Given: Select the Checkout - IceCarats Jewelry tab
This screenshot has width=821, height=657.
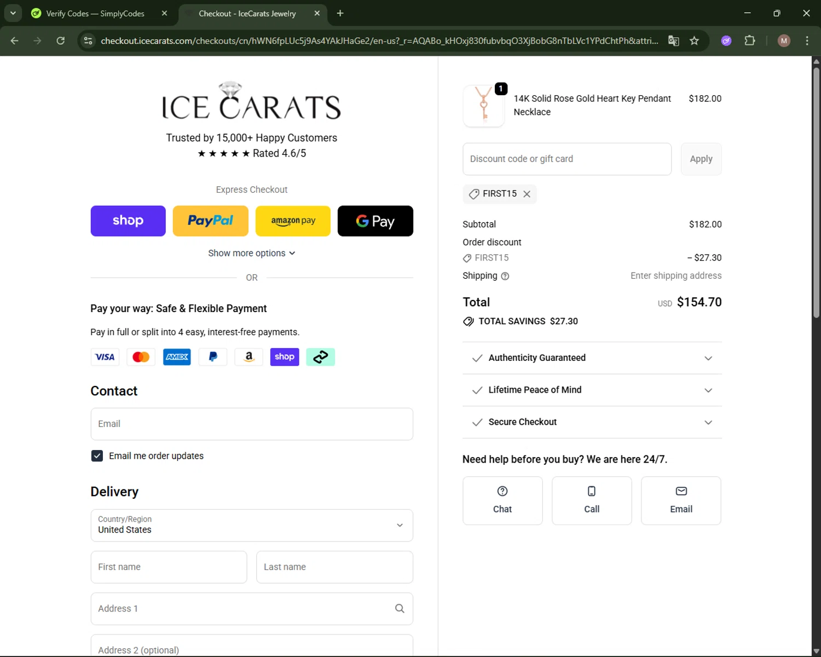Looking at the screenshot, I should click(x=247, y=13).
